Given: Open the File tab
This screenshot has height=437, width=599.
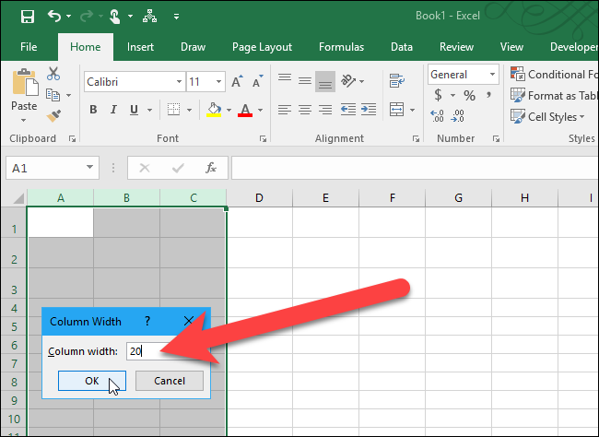Looking at the screenshot, I should pyautogui.click(x=29, y=47).
